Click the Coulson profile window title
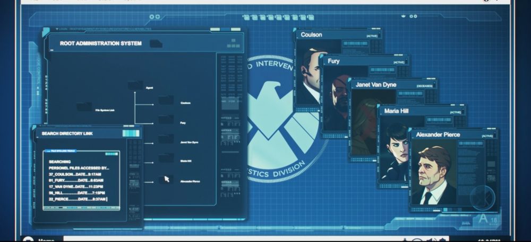Screen dimensions: 531x242 coord(311,35)
